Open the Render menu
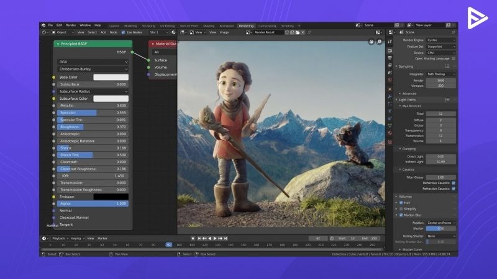The image size is (497, 279). pos(71,25)
